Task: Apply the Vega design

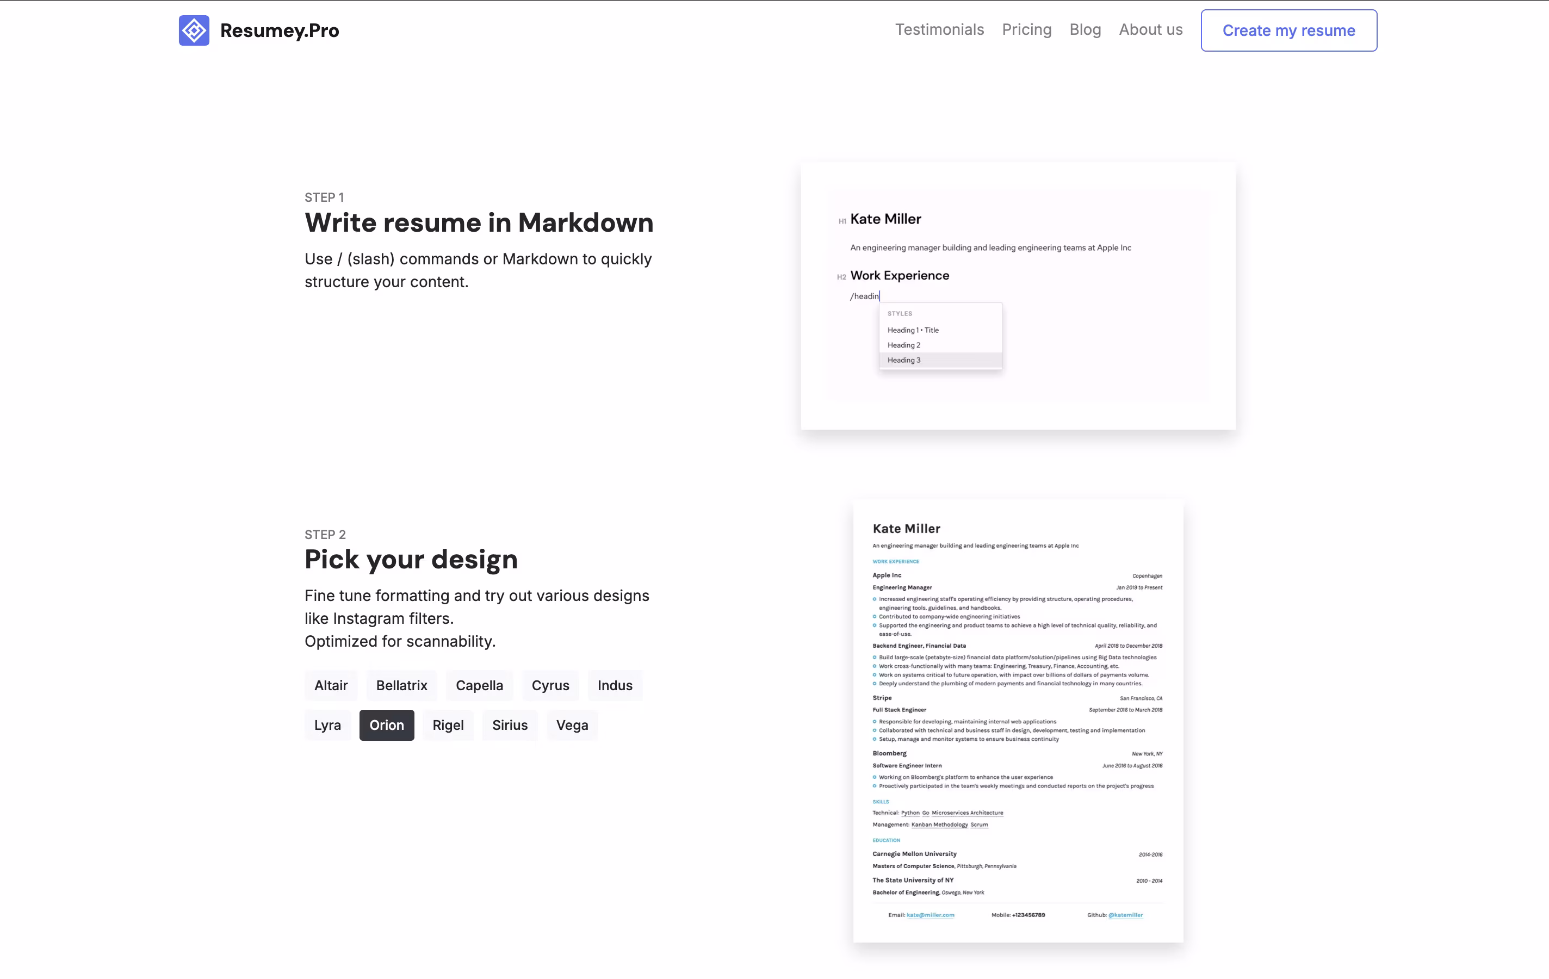Action: [x=572, y=725]
